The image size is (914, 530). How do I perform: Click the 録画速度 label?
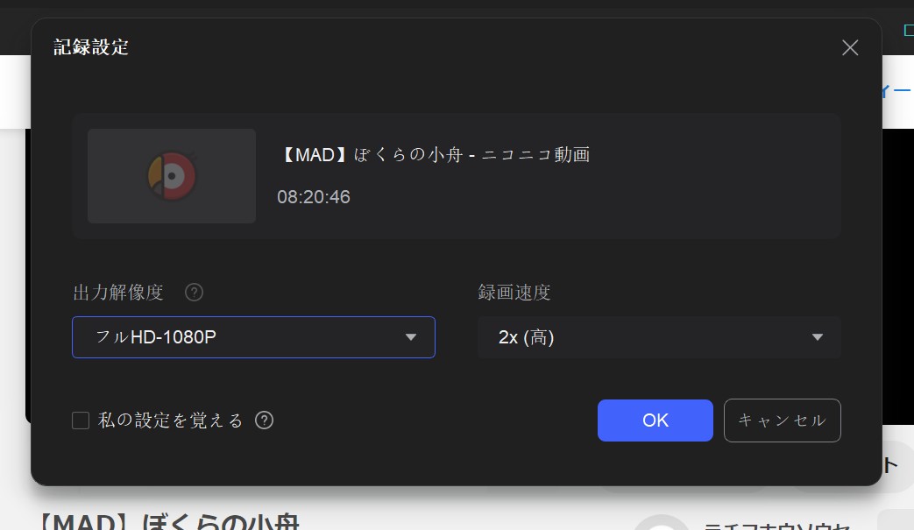tap(514, 293)
